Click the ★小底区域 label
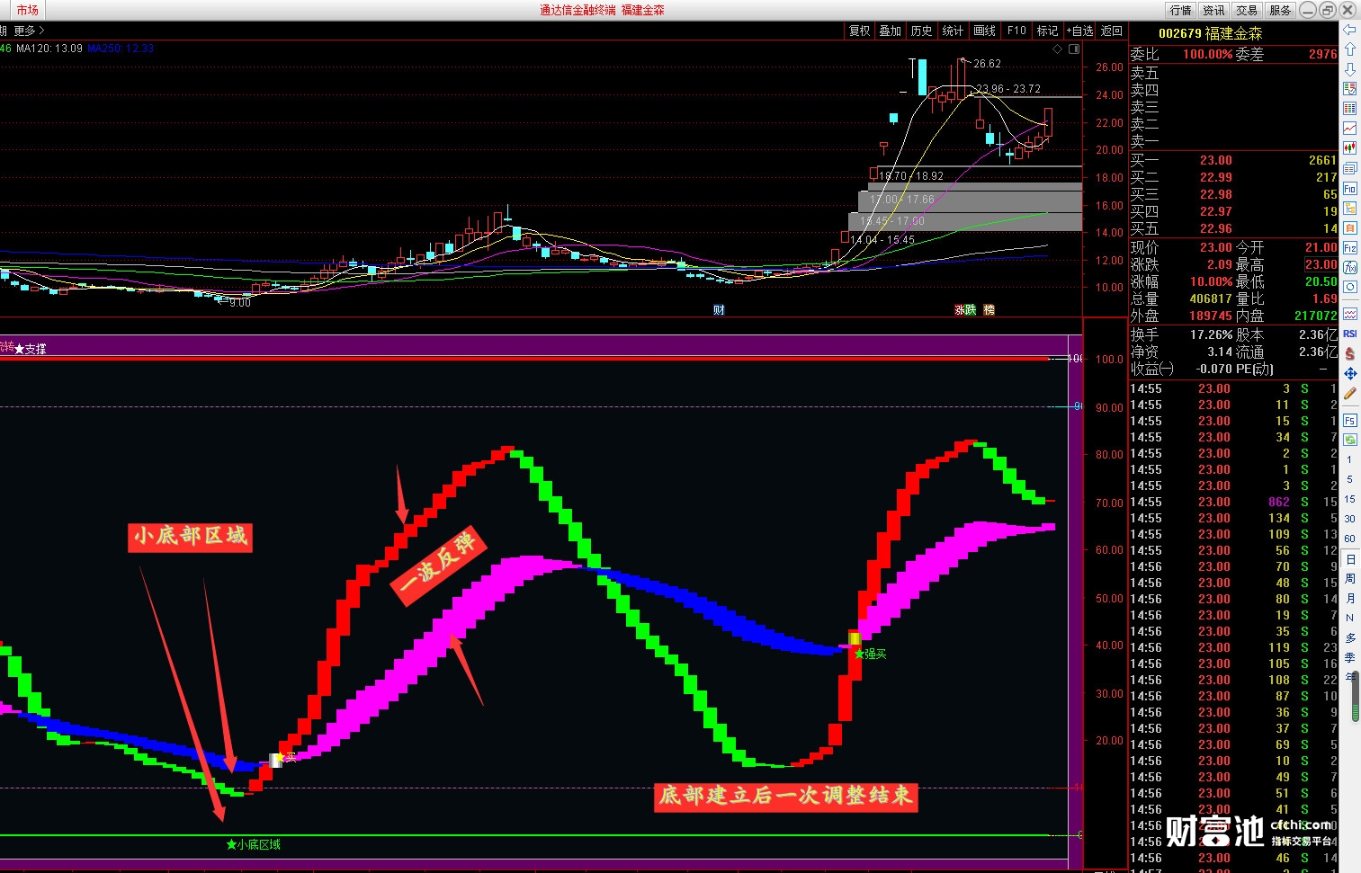 pos(253,844)
